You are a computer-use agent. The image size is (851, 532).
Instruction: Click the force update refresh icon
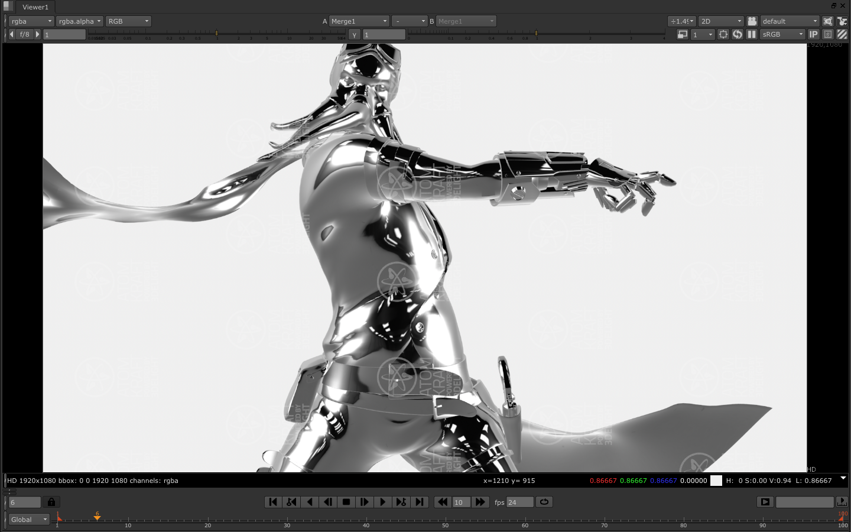tap(738, 34)
